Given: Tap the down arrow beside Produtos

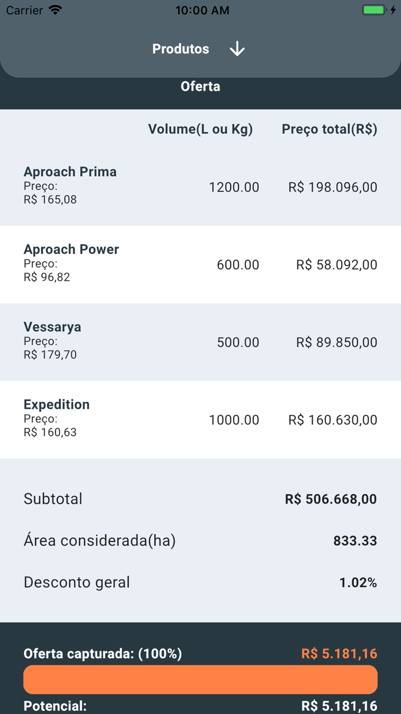Looking at the screenshot, I should point(237,49).
